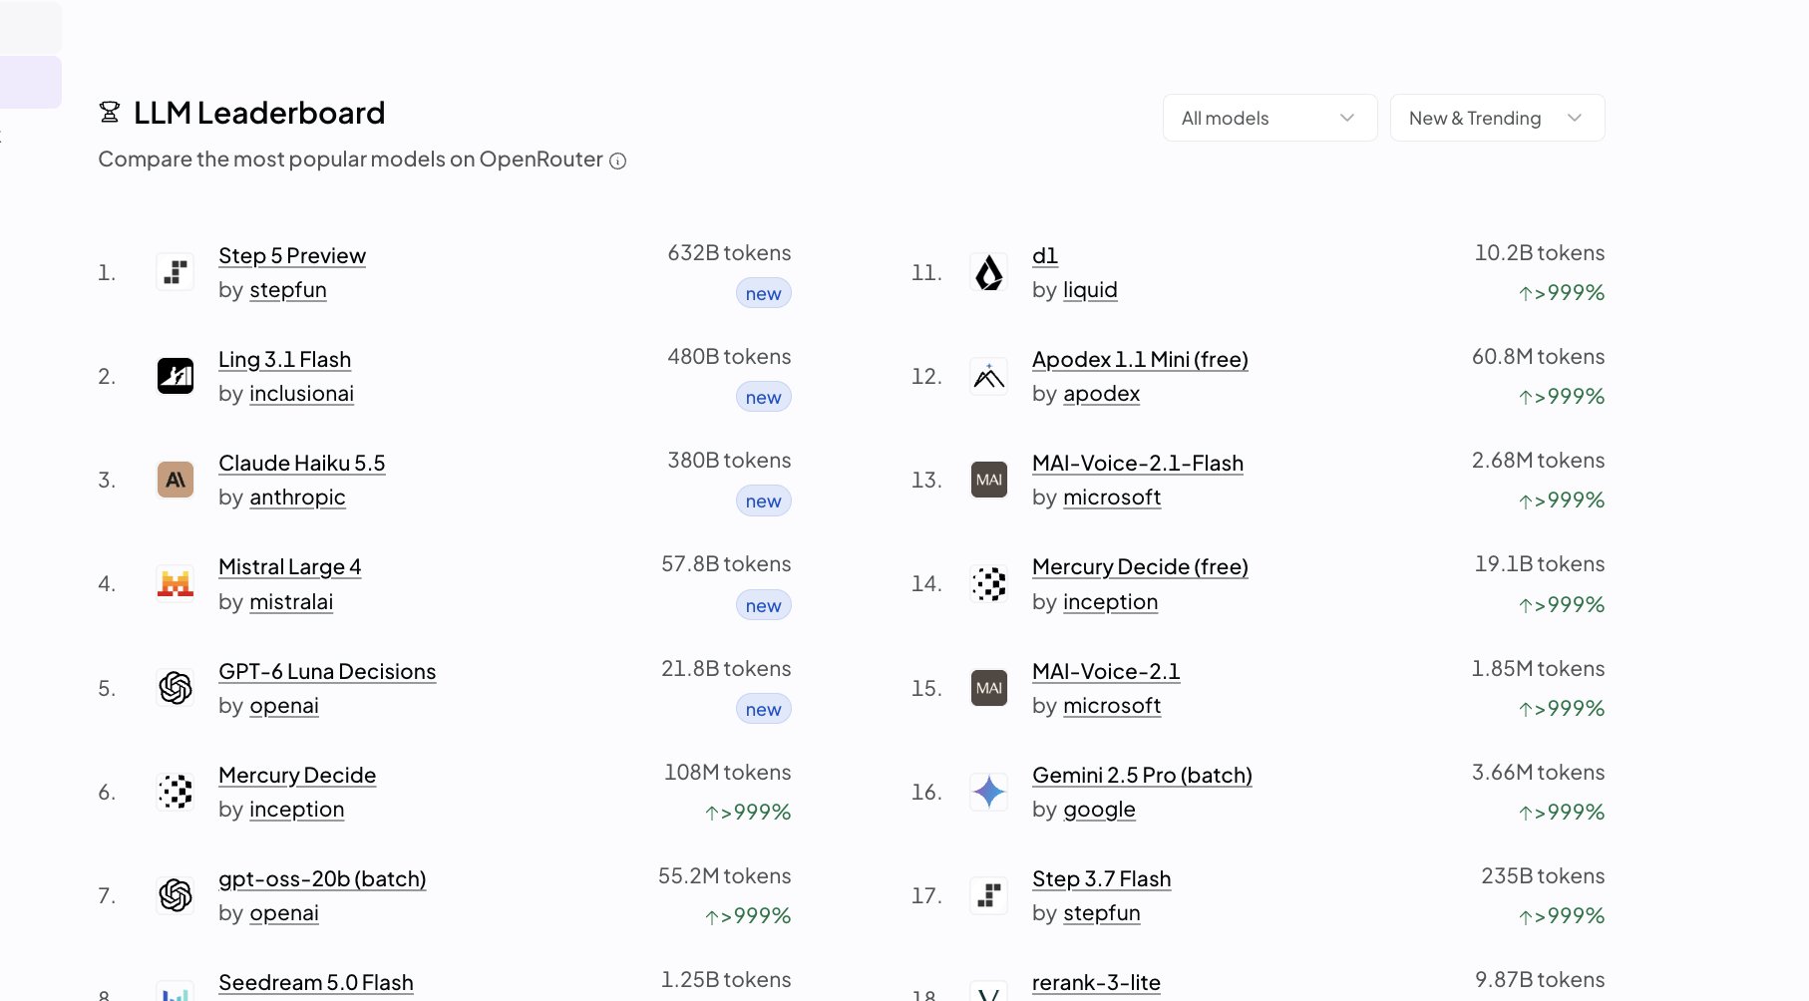Open GPT-6 Luna Decisions model page
This screenshot has width=1809, height=1001.
click(327, 671)
